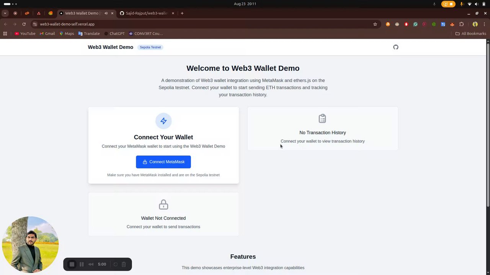Screen dimensions: 490x275
Task: Click the presenter webcam bubble
Action: point(30,245)
